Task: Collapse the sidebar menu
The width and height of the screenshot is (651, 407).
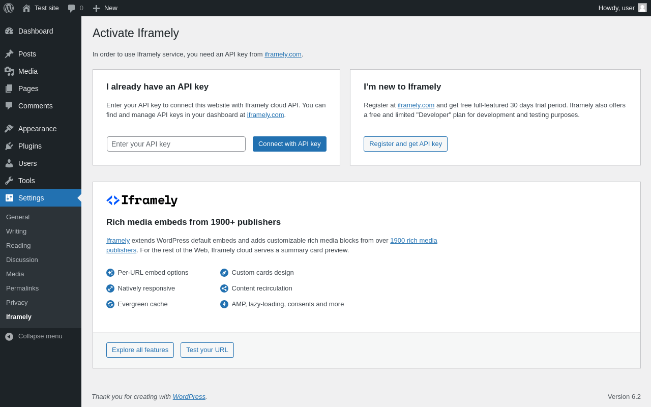Action: click(x=34, y=336)
